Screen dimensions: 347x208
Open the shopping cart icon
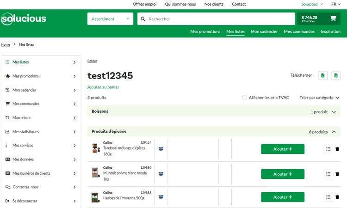tap(333, 19)
